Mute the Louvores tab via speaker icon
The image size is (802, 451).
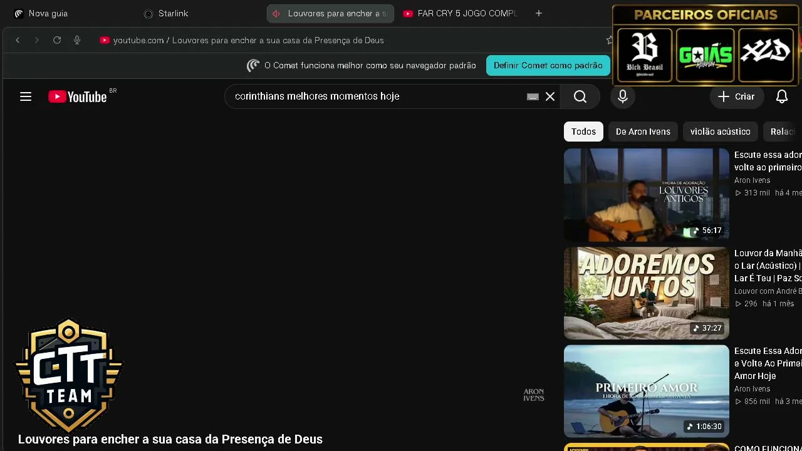click(x=276, y=14)
